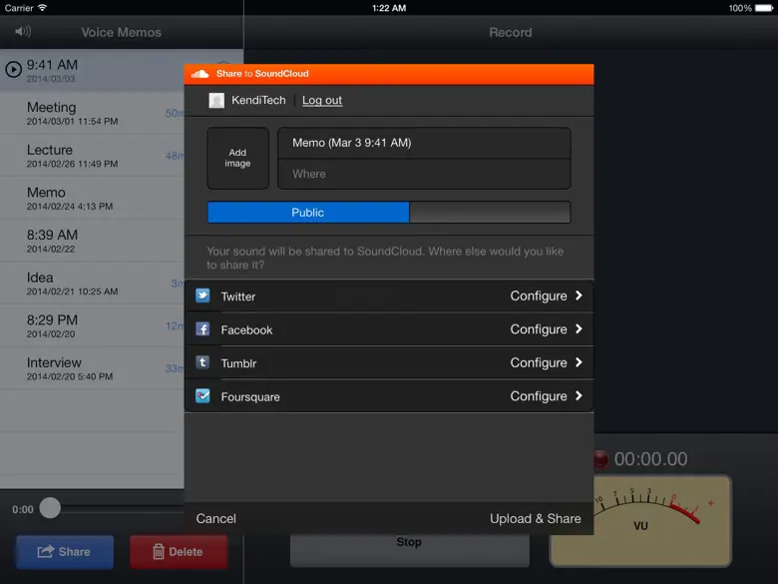Screen dimensions: 778x584
Task: Select the Idea memo
Action: [92, 284]
